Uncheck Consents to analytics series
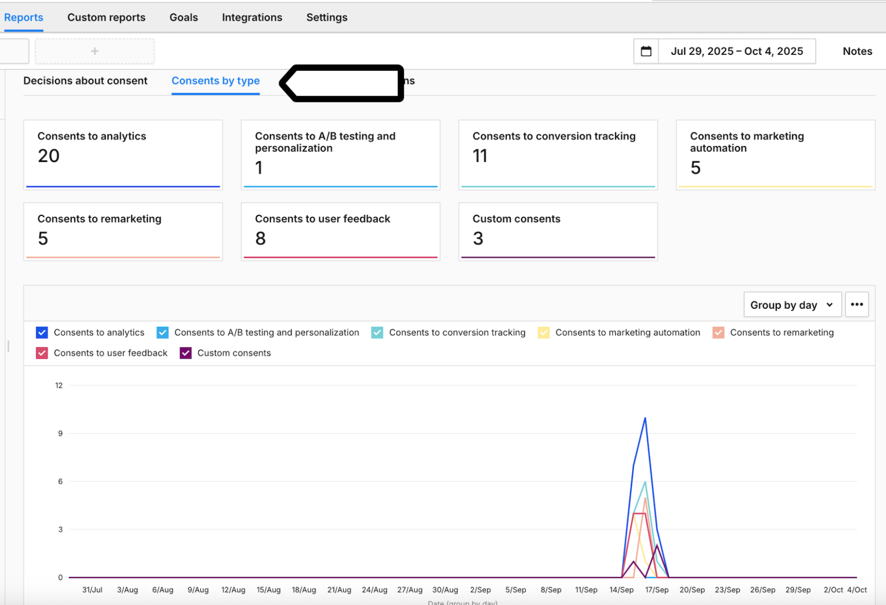This screenshot has width=886, height=605. (x=42, y=333)
